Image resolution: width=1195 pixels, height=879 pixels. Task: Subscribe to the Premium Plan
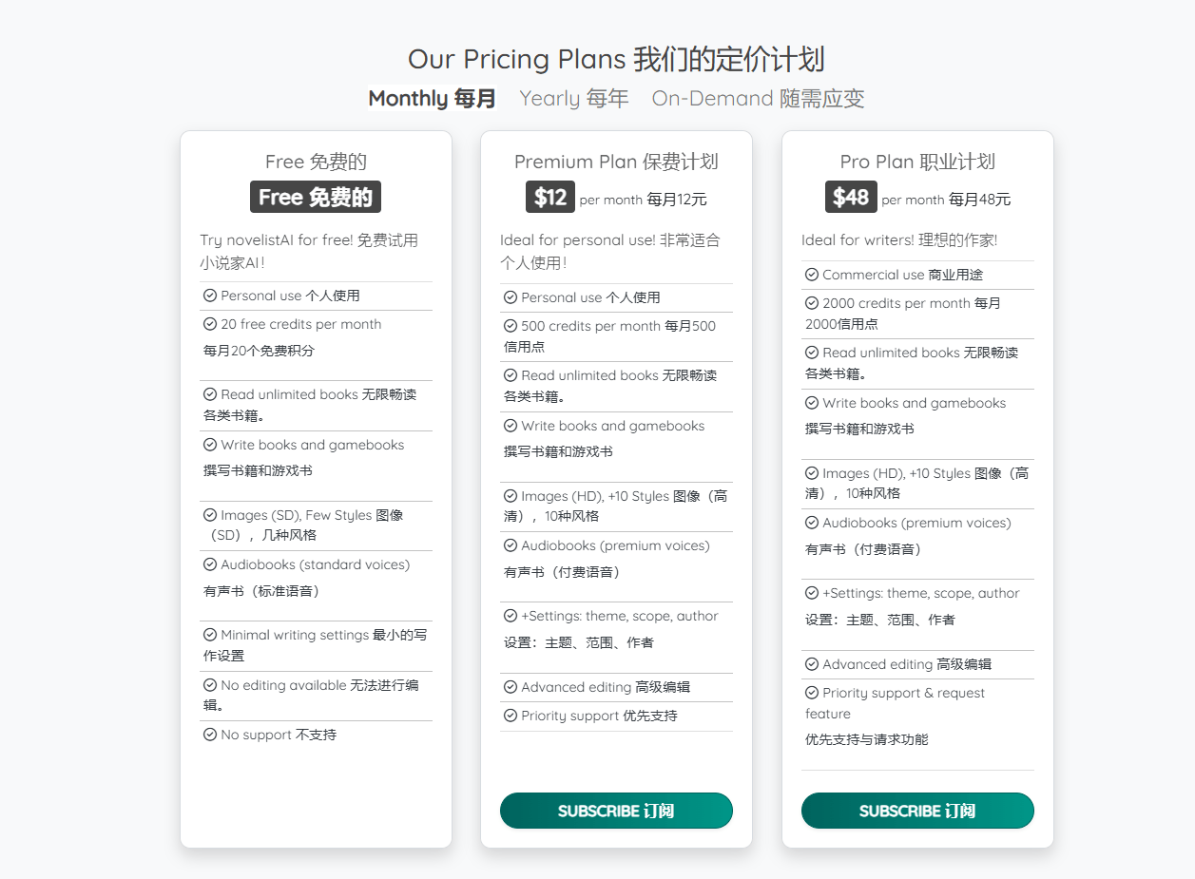[x=616, y=811]
